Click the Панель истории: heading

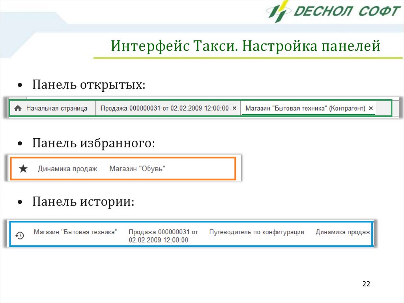[83, 201]
